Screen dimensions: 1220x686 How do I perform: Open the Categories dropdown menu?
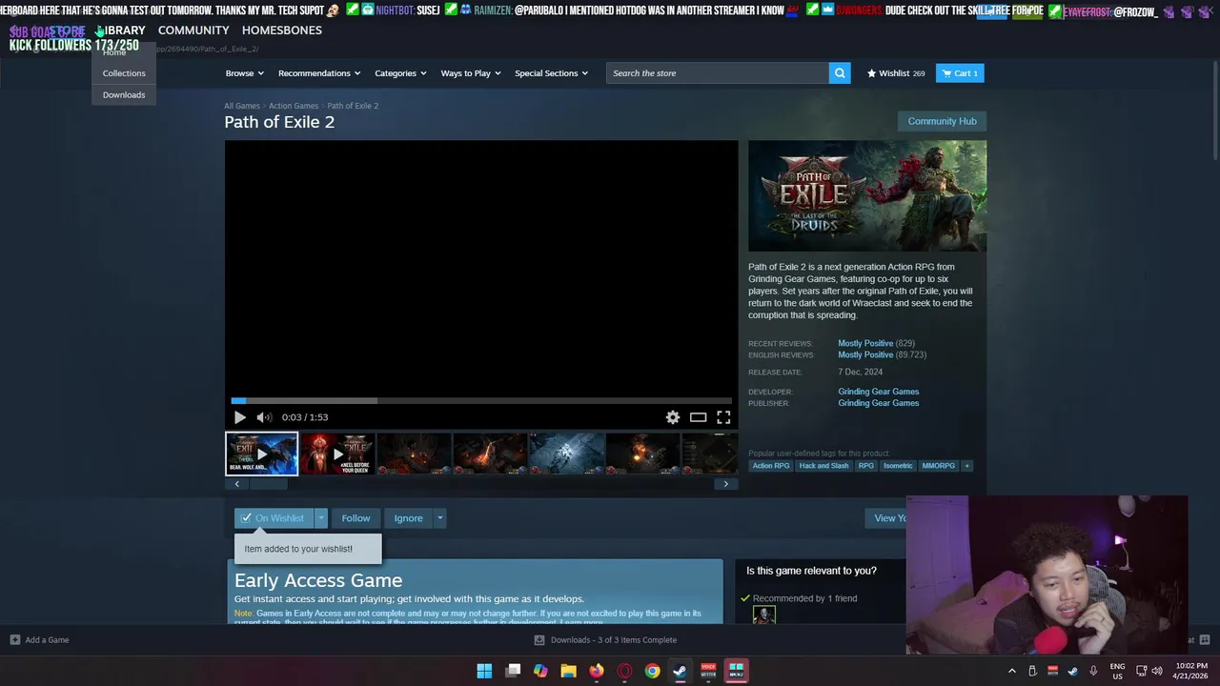click(400, 73)
